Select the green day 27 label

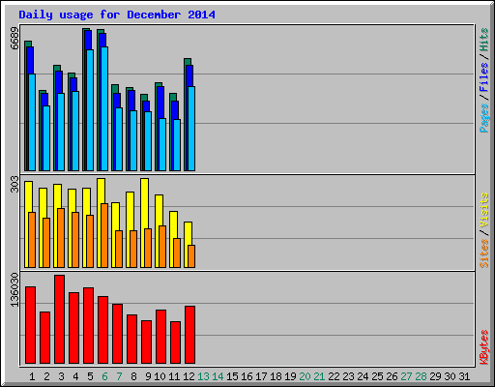tap(406, 376)
